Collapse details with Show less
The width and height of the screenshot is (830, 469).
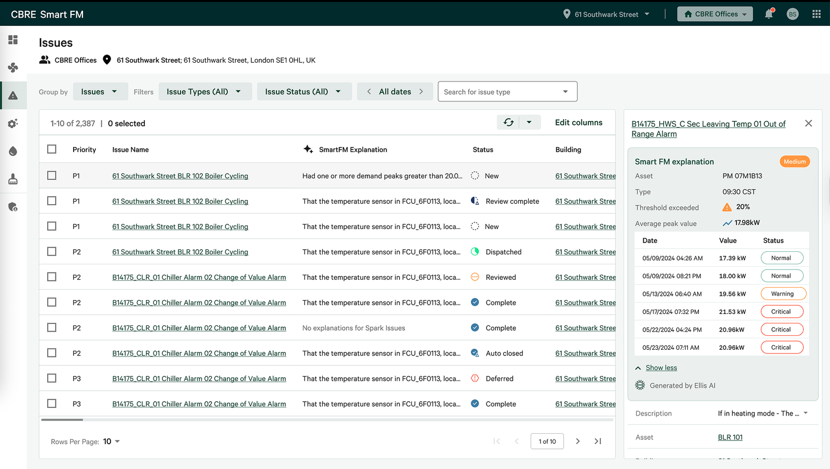pos(661,367)
